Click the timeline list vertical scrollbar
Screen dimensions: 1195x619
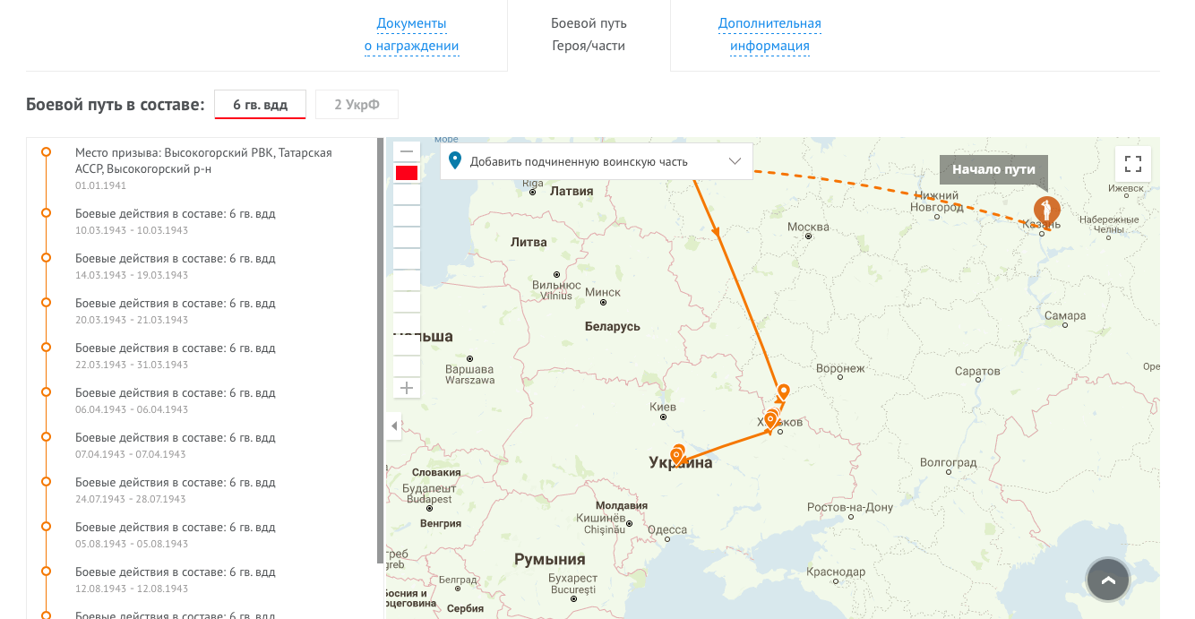(381, 349)
